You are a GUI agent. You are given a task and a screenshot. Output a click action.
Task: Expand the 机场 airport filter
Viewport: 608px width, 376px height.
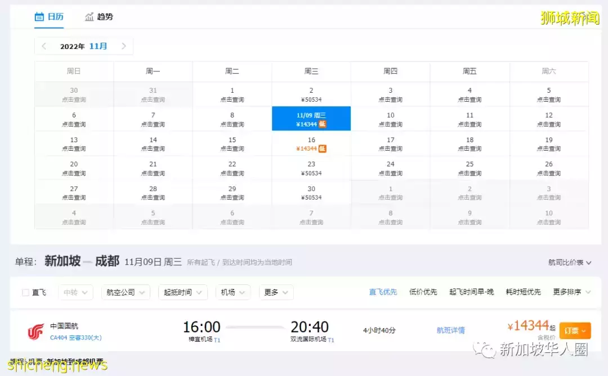click(233, 292)
